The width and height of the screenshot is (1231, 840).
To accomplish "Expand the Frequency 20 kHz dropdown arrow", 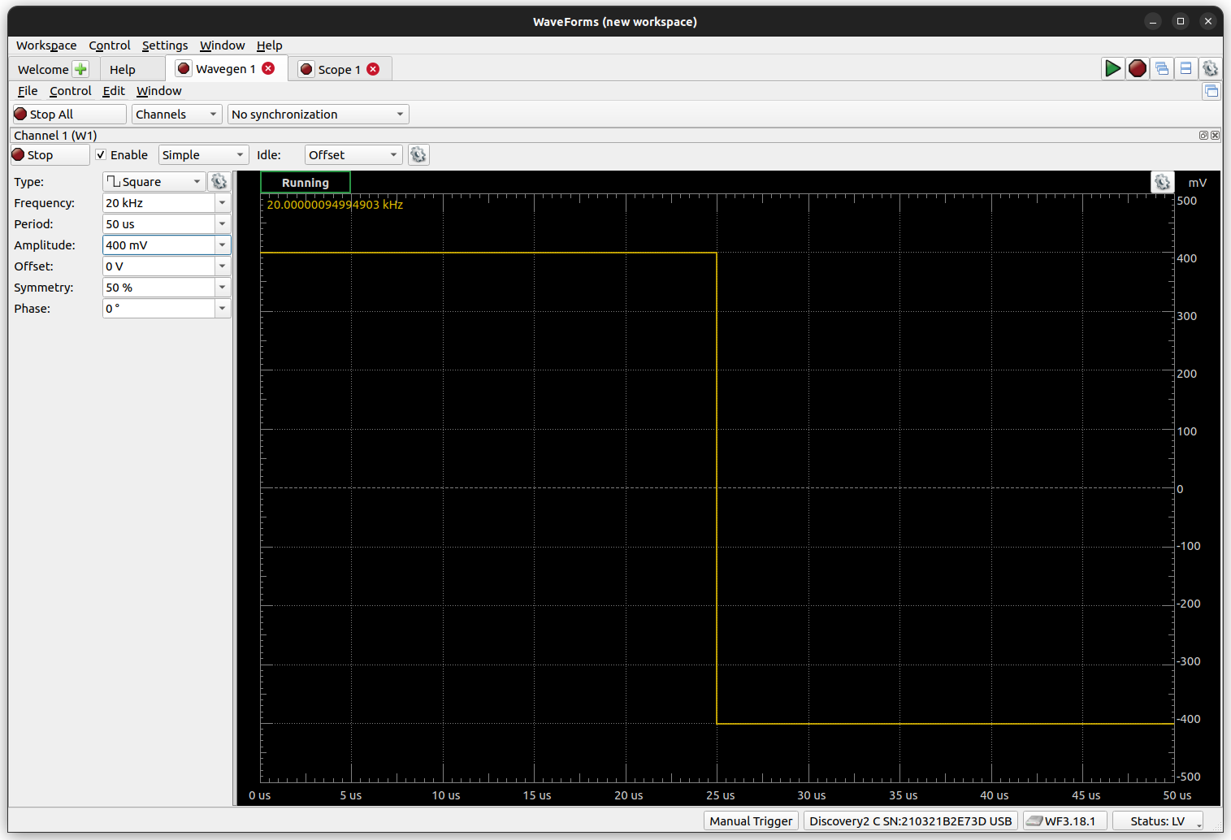I will pos(222,203).
